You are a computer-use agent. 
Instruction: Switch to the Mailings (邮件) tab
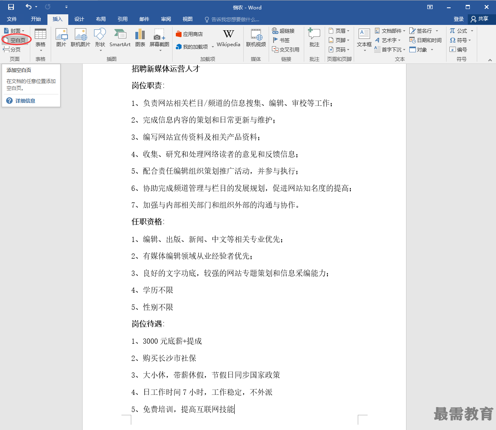tap(144, 19)
